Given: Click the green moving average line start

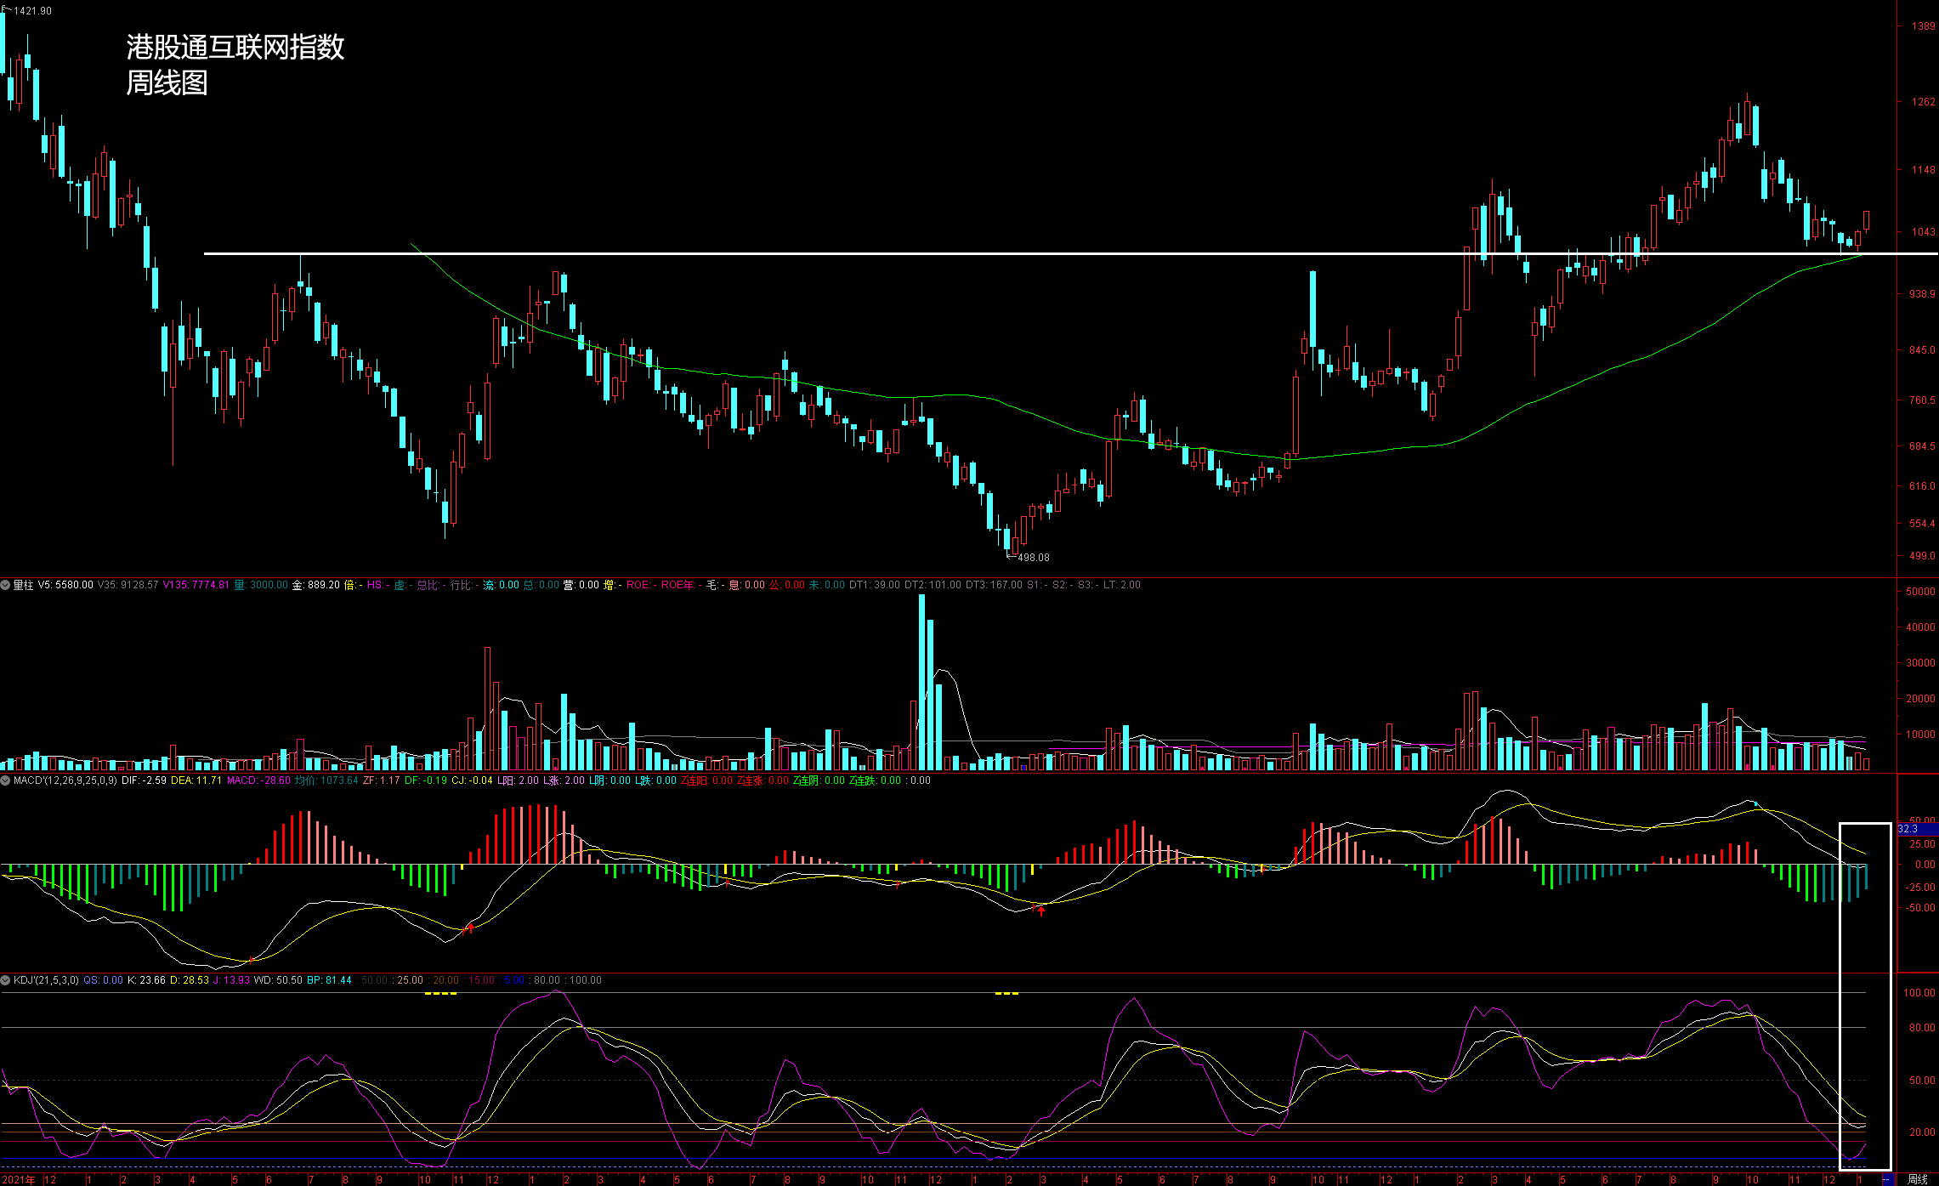Looking at the screenshot, I should coord(412,245).
